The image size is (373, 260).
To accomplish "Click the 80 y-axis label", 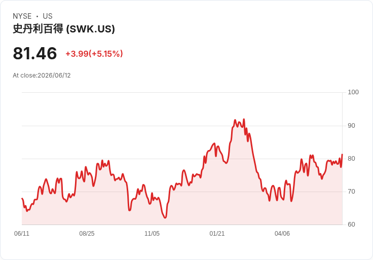I will pyautogui.click(x=351, y=159).
